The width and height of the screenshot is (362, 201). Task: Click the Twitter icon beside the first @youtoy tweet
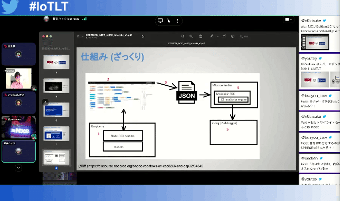320,58
